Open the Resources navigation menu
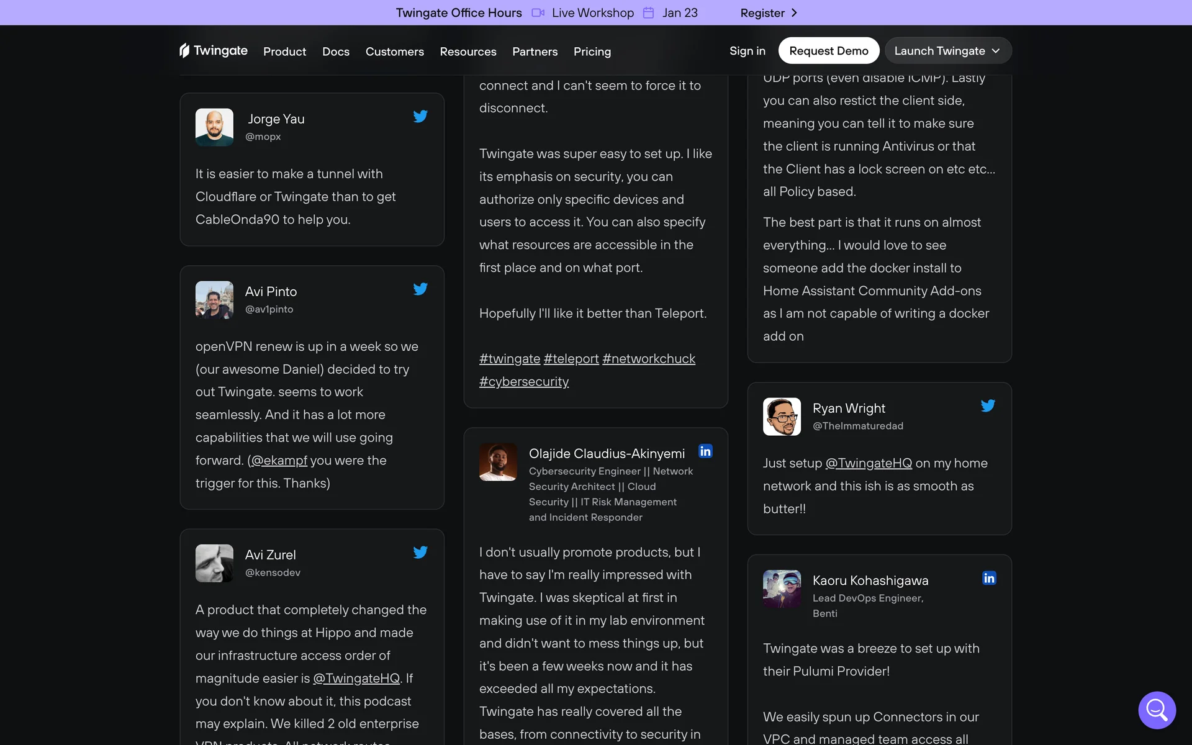The width and height of the screenshot is (1192, 745). (x=467, y=52)
